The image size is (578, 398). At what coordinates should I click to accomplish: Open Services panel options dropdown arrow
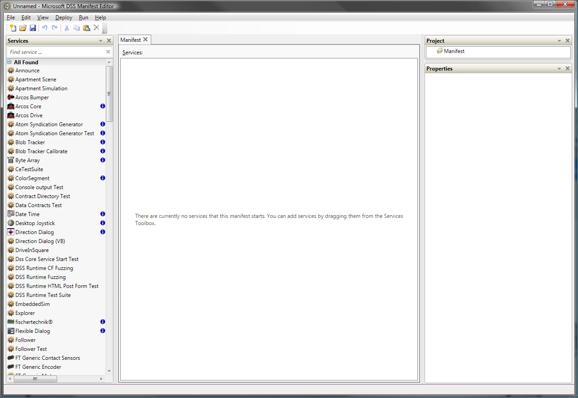pos(101,41)
